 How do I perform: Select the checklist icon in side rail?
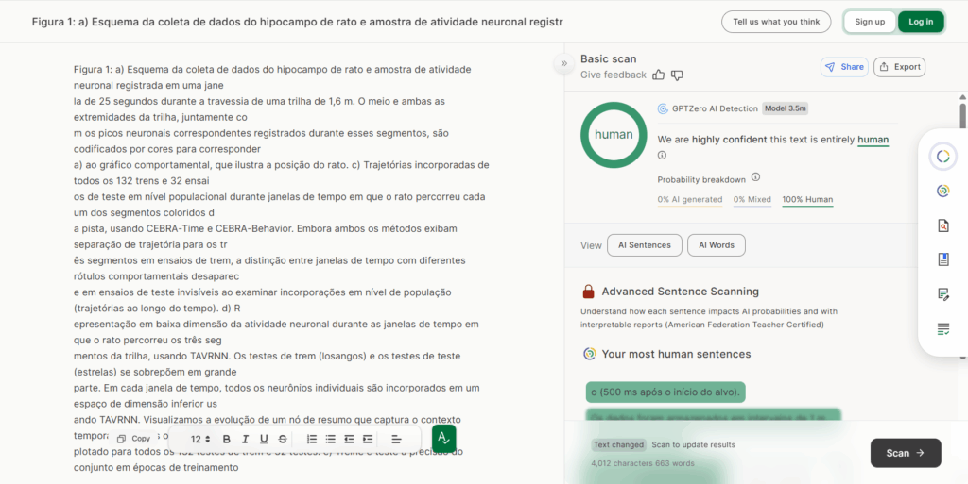pos(942,328)
